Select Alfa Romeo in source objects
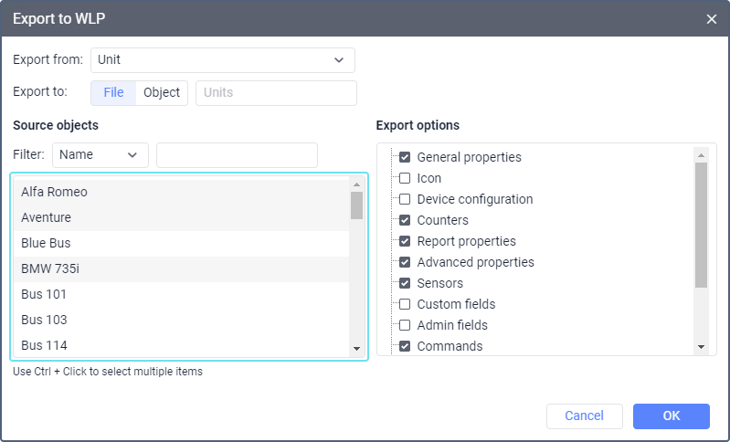Screen dimensions: 730x442 click(x=181, y=192)
